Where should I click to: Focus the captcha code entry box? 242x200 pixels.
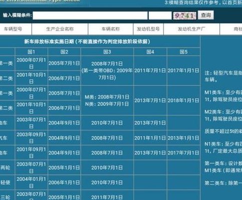point(160,15)
